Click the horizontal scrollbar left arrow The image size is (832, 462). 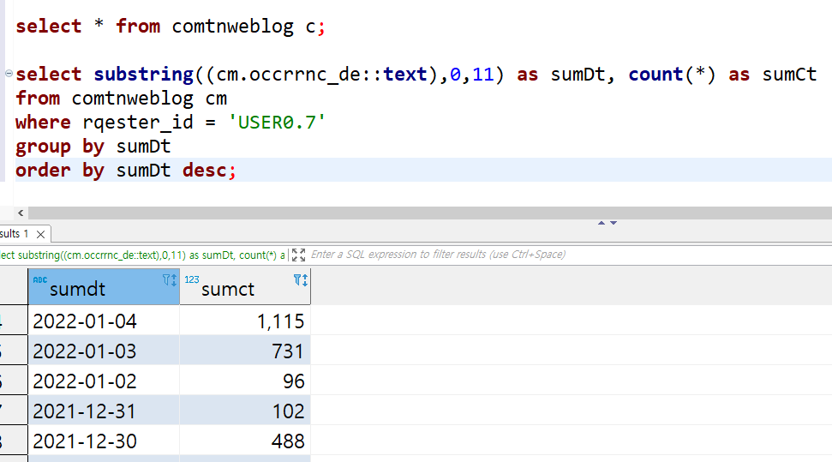[x=21, y=213]
